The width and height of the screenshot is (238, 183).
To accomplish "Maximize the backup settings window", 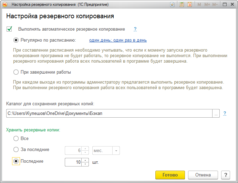I will click(225, 5).
